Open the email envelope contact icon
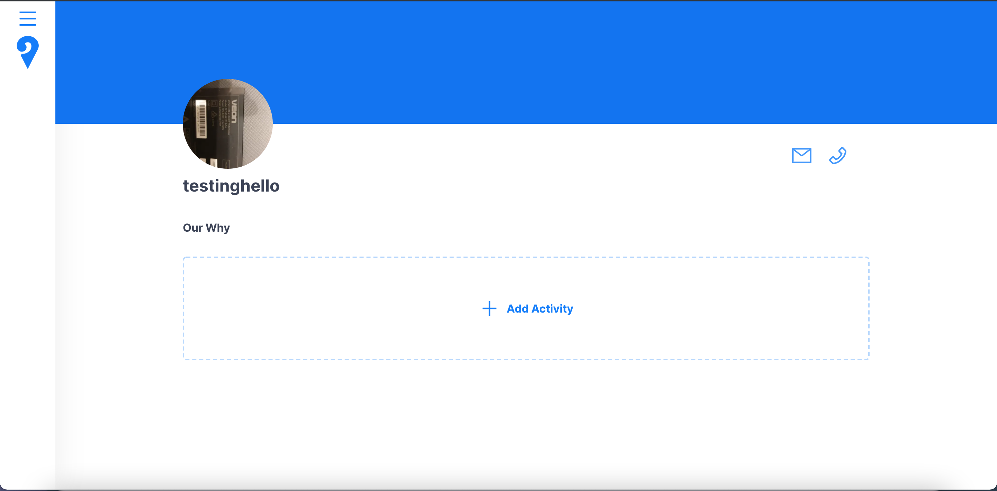 coord(801,155)
